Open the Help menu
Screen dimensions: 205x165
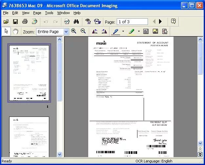77,13
